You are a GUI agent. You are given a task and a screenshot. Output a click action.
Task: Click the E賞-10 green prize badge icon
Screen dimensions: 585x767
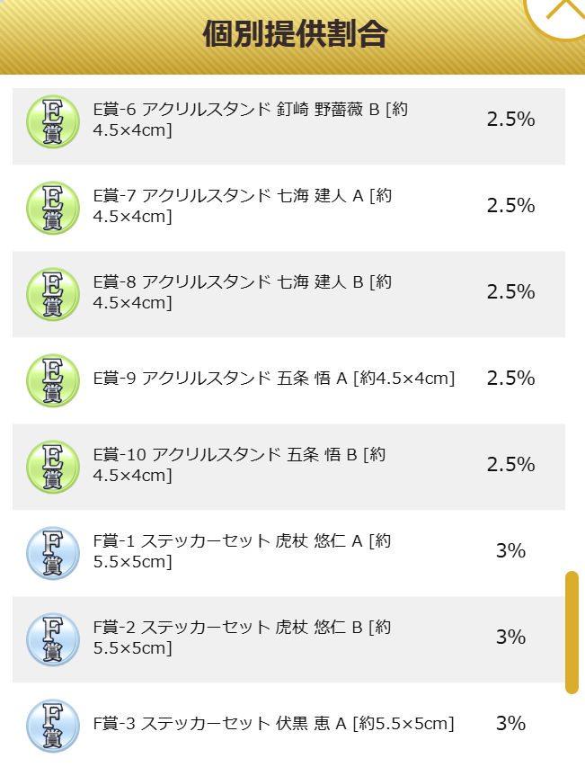click(53, 467)
